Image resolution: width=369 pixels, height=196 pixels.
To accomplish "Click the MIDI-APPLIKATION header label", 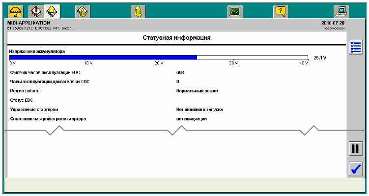I will coord(28,23).
